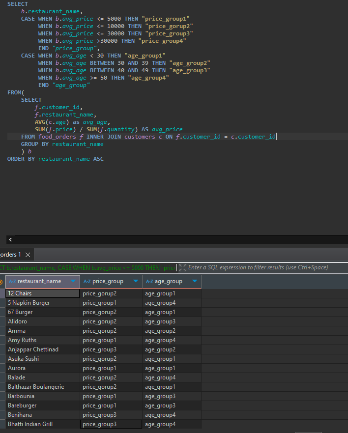Select the Benihana cell

click(x=43, y=415)
